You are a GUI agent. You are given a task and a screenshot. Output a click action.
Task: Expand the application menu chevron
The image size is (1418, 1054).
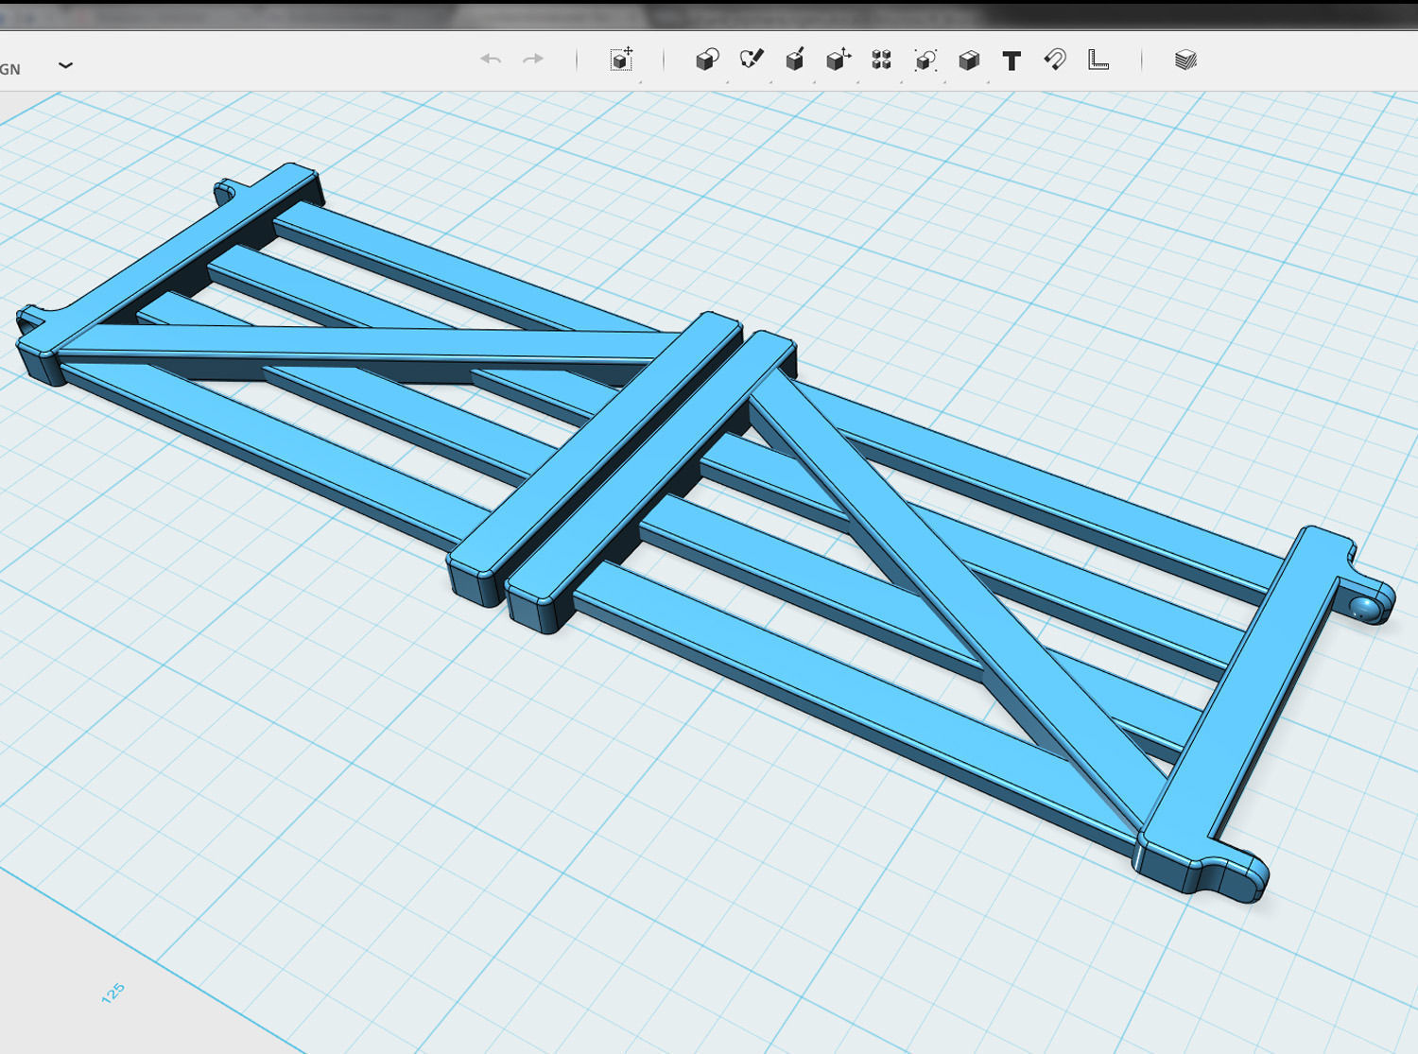65,65
